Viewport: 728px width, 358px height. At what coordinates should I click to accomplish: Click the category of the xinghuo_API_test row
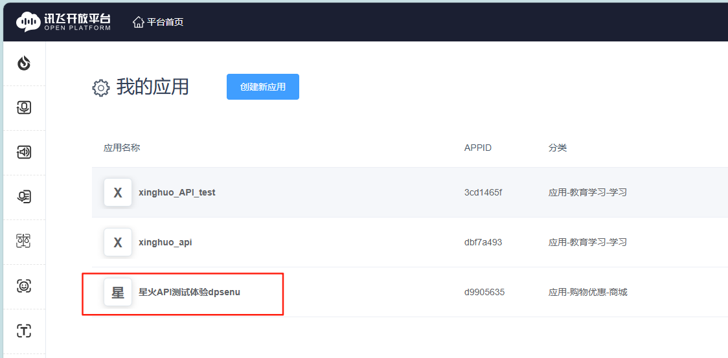click(588, 192)
